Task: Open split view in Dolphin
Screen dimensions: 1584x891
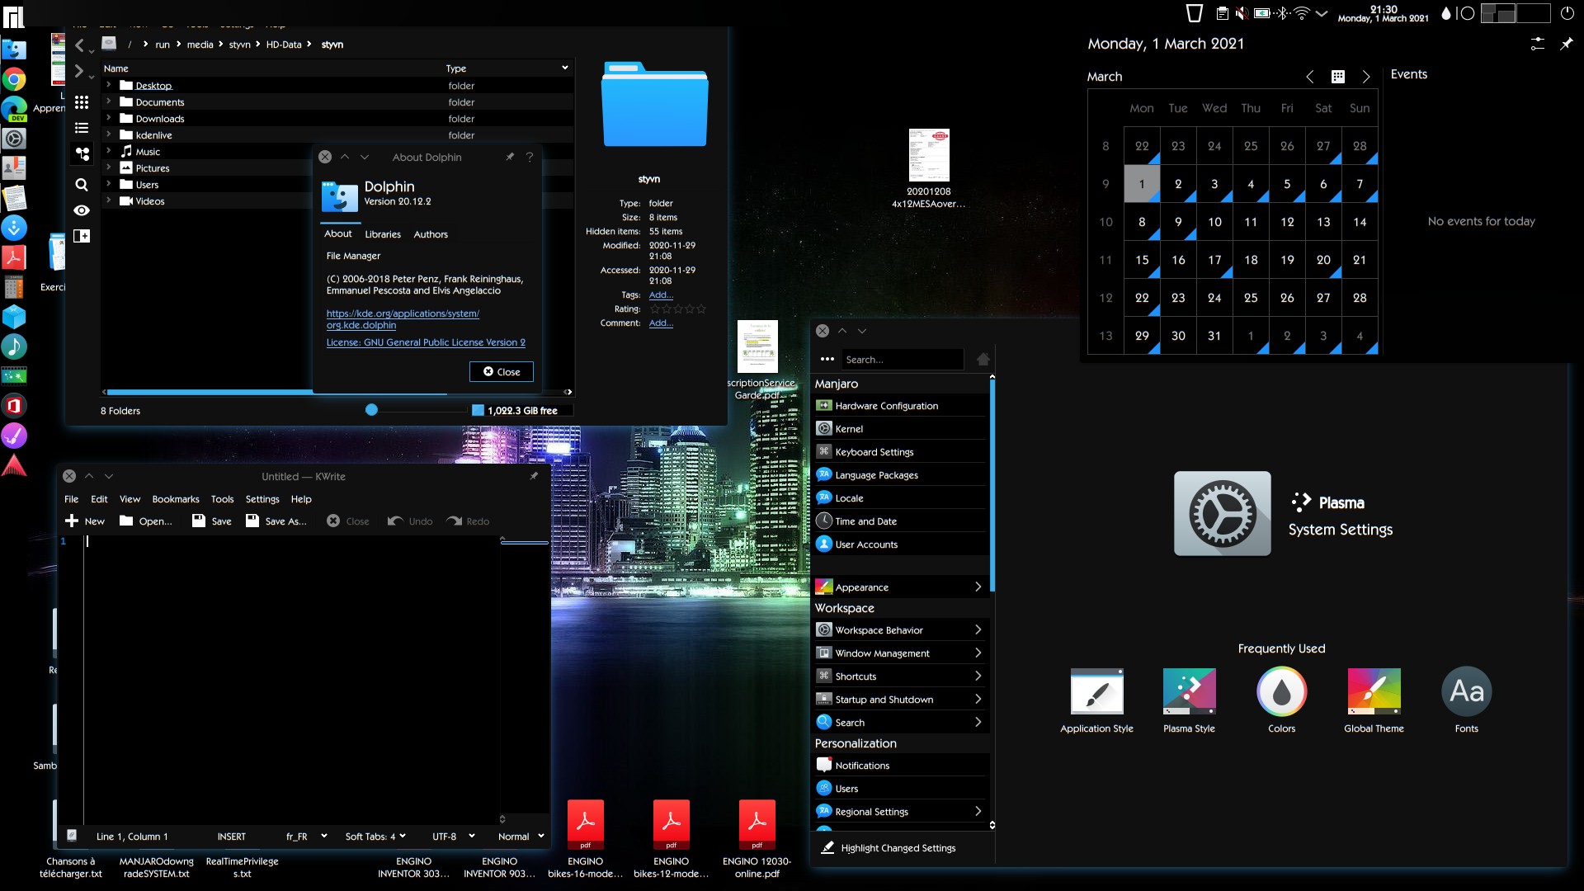Action: point(82,236)
